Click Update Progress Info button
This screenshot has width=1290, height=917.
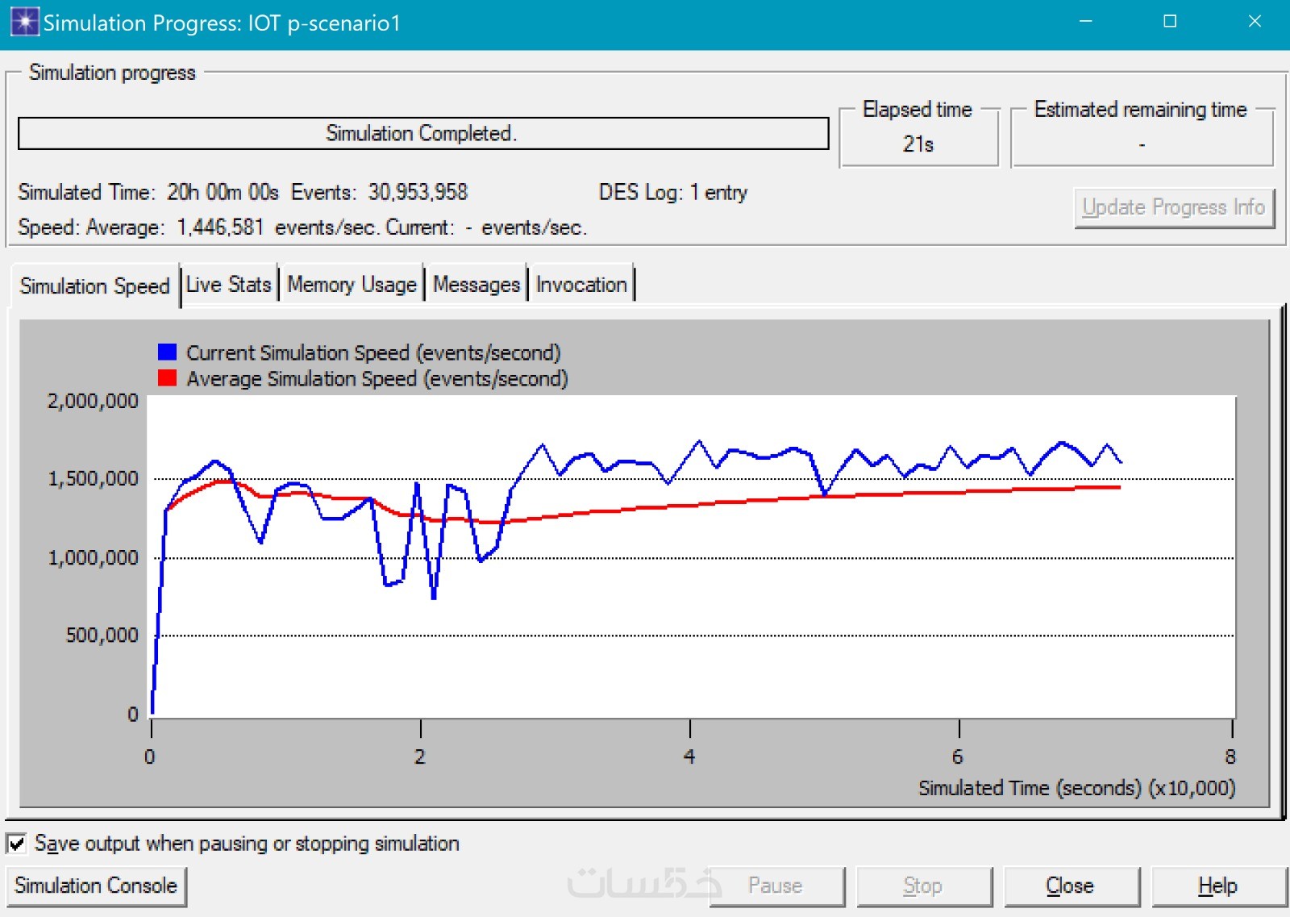[1174, 208]
